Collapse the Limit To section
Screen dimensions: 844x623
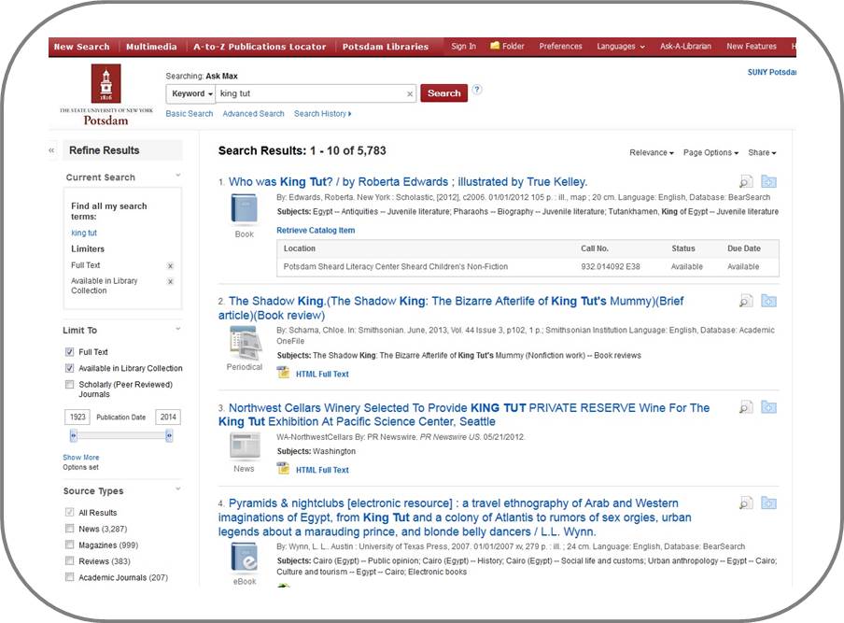click(x=177, y=329)
